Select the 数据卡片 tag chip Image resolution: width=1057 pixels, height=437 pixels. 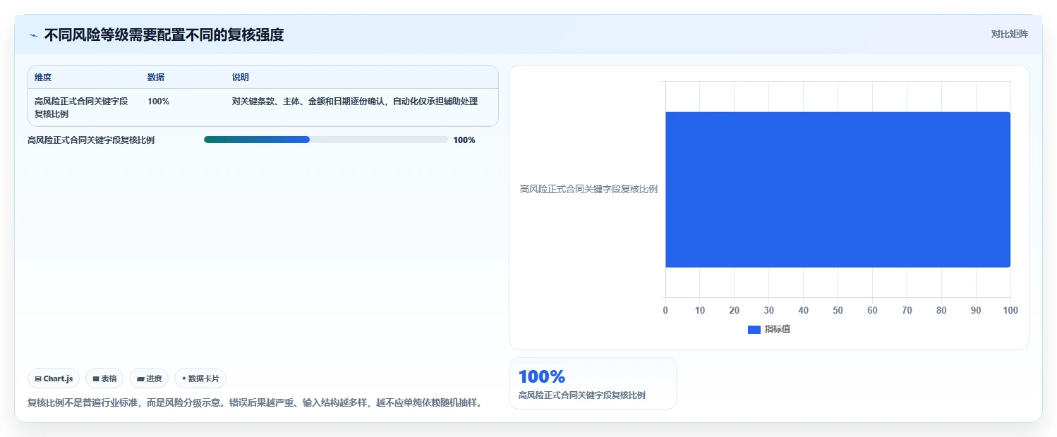click(200, 378)
